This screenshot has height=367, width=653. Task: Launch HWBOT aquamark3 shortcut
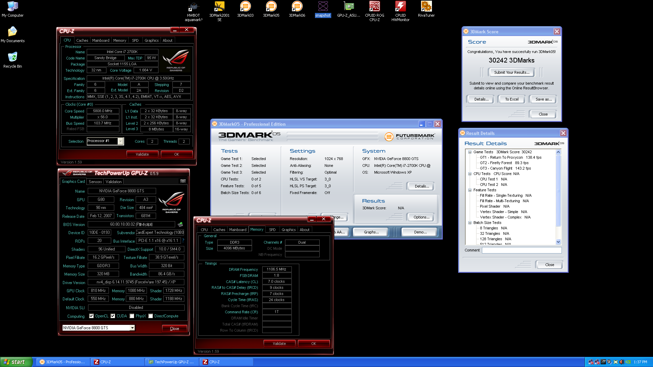click(x=194, y=11)
